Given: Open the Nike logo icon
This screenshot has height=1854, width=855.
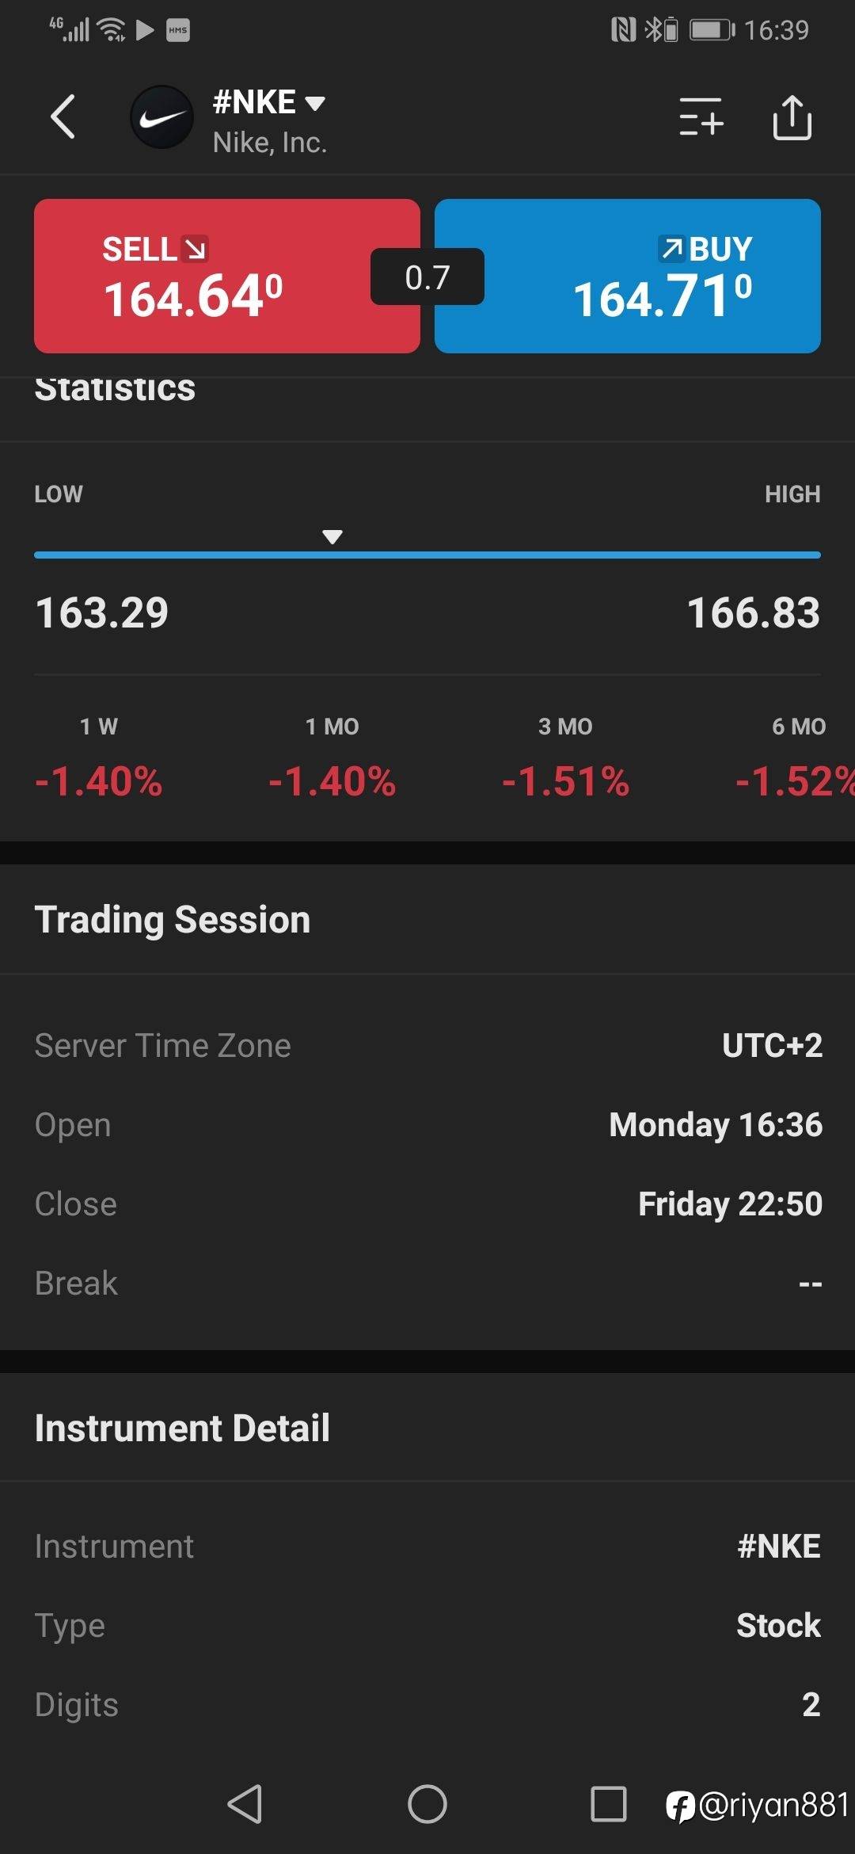Looking at the screenshot, I should pos(161,117).
